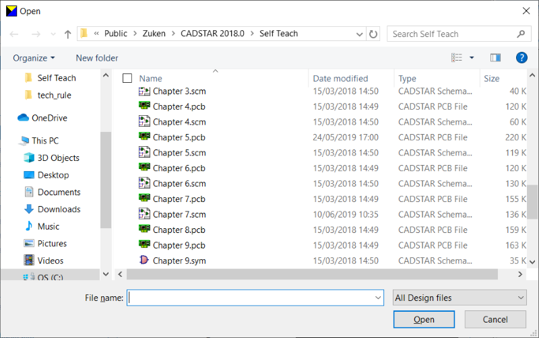
Task: Click the chevron after Public in the path
Action: (135, 34)
